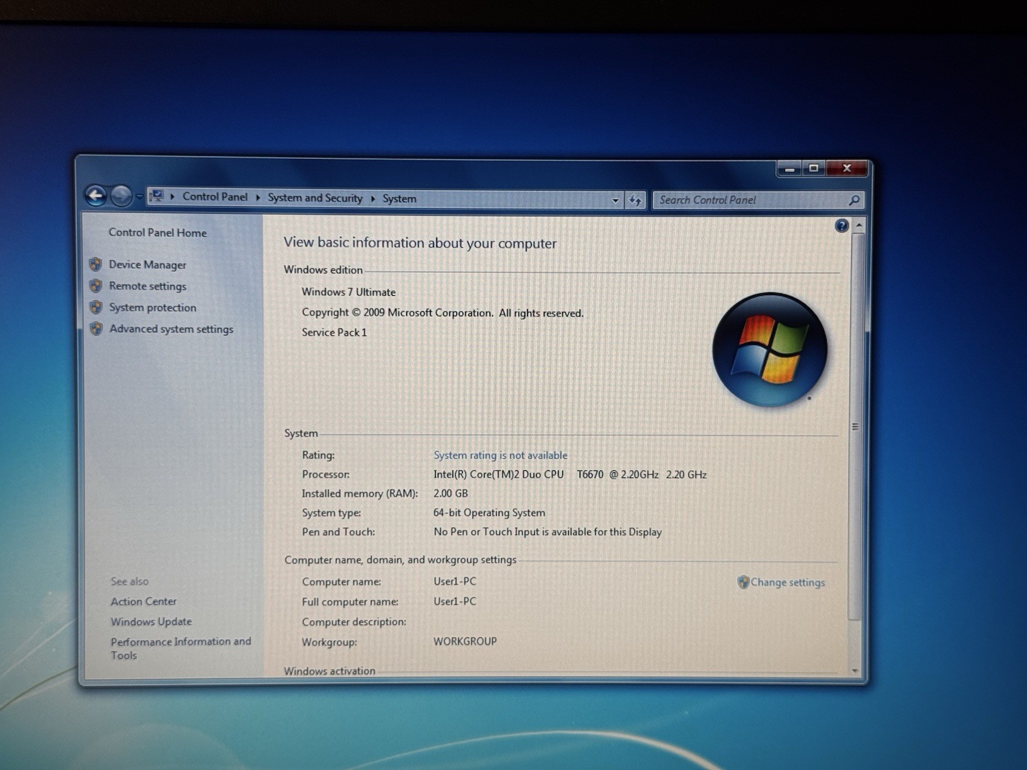1027x770 pixels.
Task: Open Performance Information and Tools
Action: click(180, 648)
